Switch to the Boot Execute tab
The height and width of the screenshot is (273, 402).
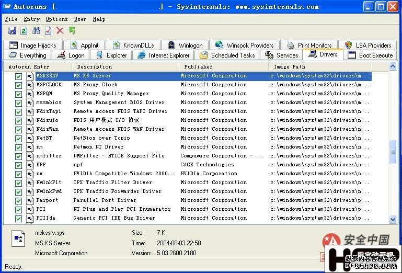tap(370, 55)
